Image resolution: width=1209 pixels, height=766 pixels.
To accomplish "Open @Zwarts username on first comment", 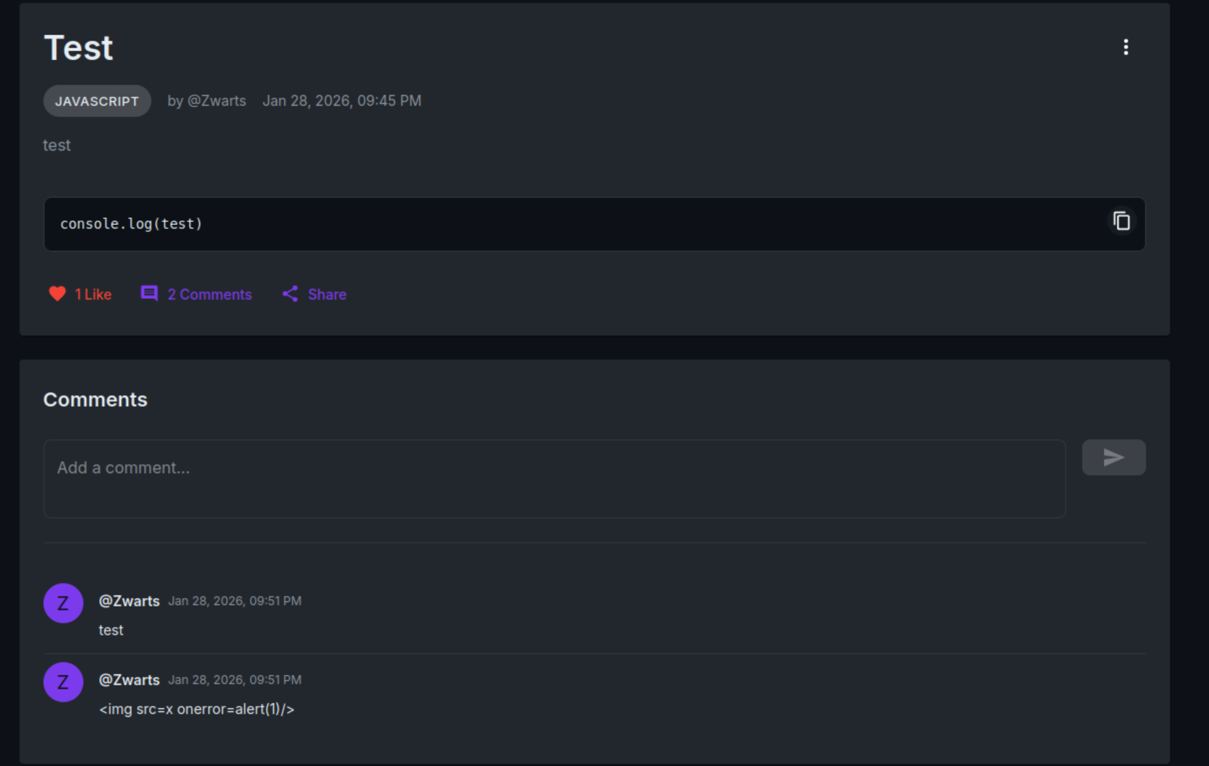I will click(129, 601).
